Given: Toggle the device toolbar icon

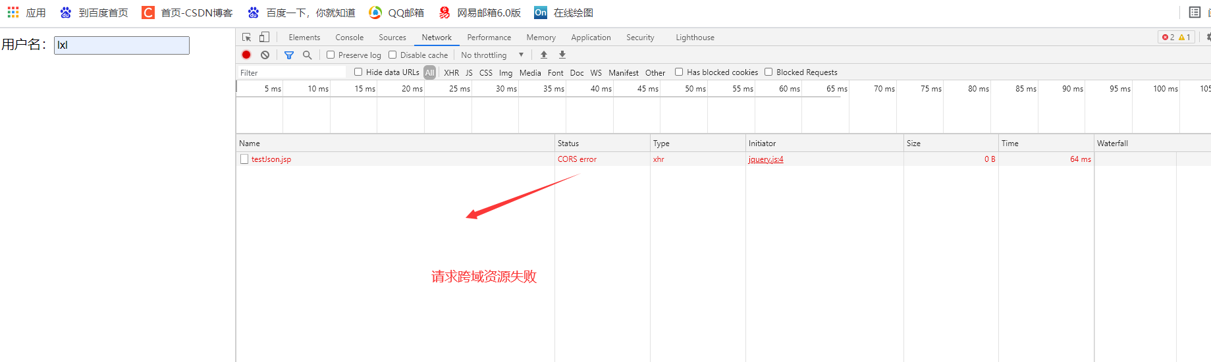Looking at the screenshot, I should (264, 38).
